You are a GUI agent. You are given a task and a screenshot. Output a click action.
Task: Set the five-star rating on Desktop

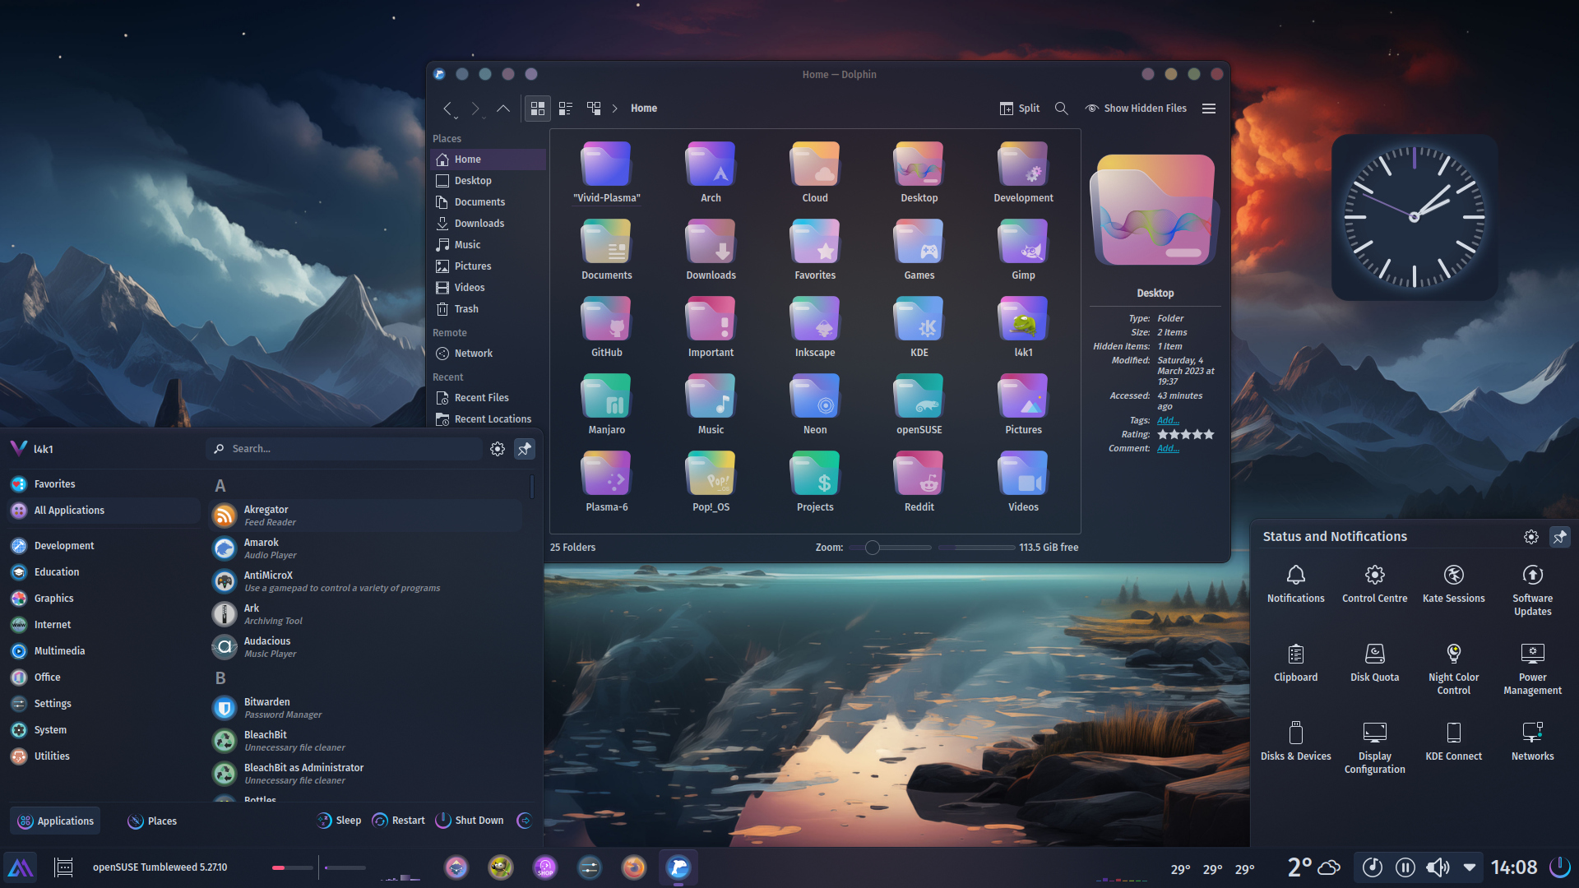pyautogui.click(x=1209, y=434)
